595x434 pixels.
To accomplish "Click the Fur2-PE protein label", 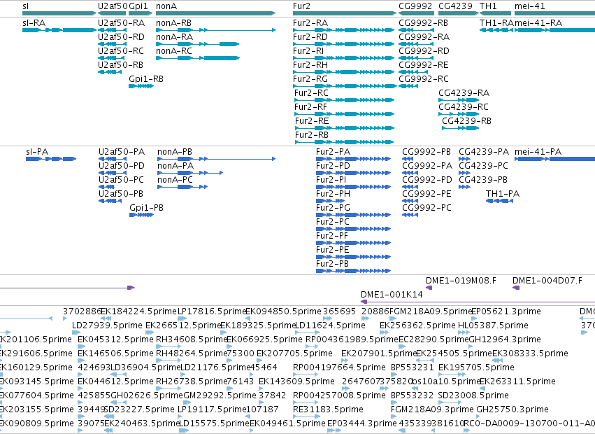I will 332,250.
